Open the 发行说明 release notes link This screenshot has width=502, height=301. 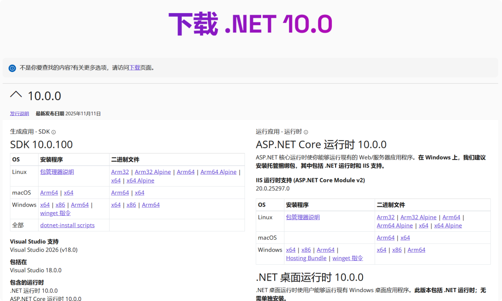pyautogui.click(x=19, y=114)
